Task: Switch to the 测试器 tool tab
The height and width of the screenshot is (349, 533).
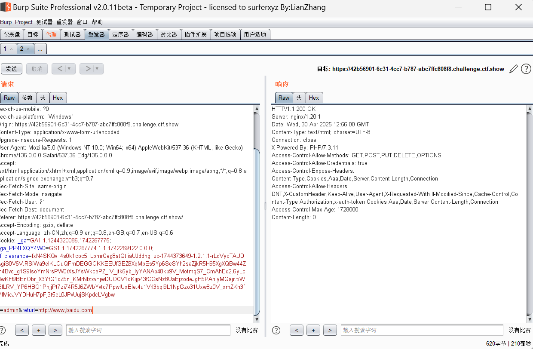Action: click(72, 34)
